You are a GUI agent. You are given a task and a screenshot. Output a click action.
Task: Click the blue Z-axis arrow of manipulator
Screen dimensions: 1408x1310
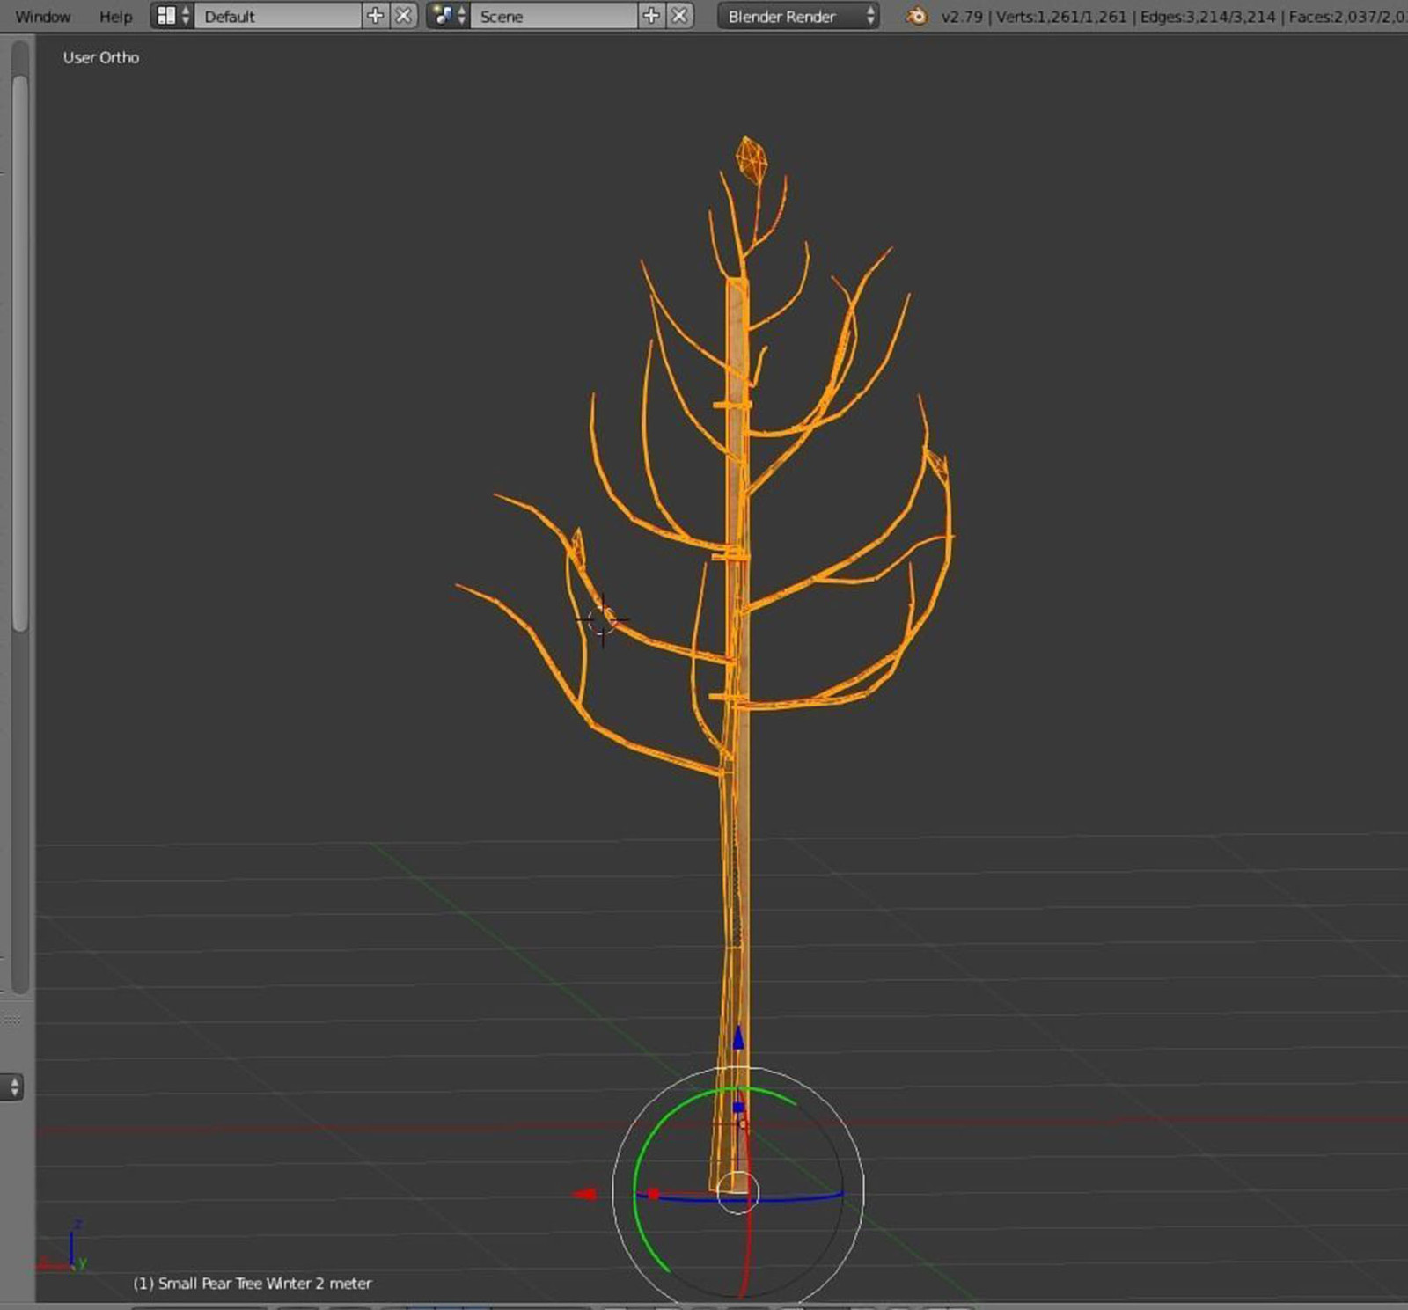(x=738, y=1038)
